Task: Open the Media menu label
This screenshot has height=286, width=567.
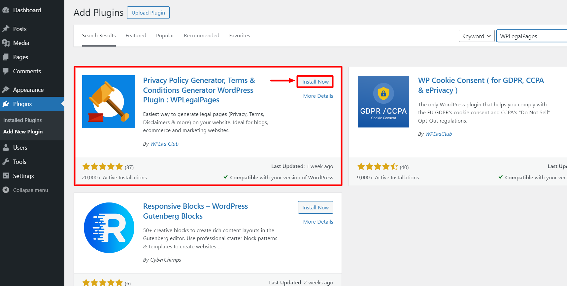Action: pos(21,43)
